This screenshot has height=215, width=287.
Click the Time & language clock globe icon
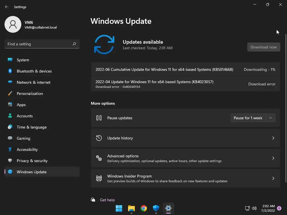click(10, 127)
